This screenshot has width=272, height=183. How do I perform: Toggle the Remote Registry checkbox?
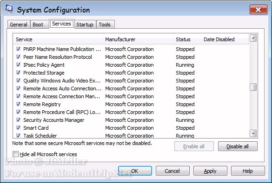point(18,104)
